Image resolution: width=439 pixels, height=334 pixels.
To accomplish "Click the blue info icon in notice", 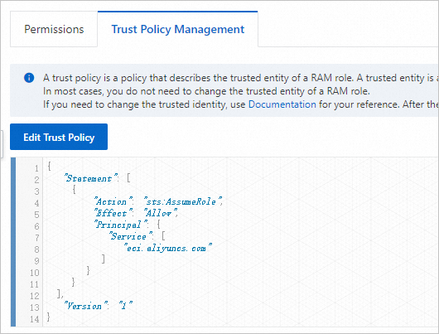I will pos(29,78).
